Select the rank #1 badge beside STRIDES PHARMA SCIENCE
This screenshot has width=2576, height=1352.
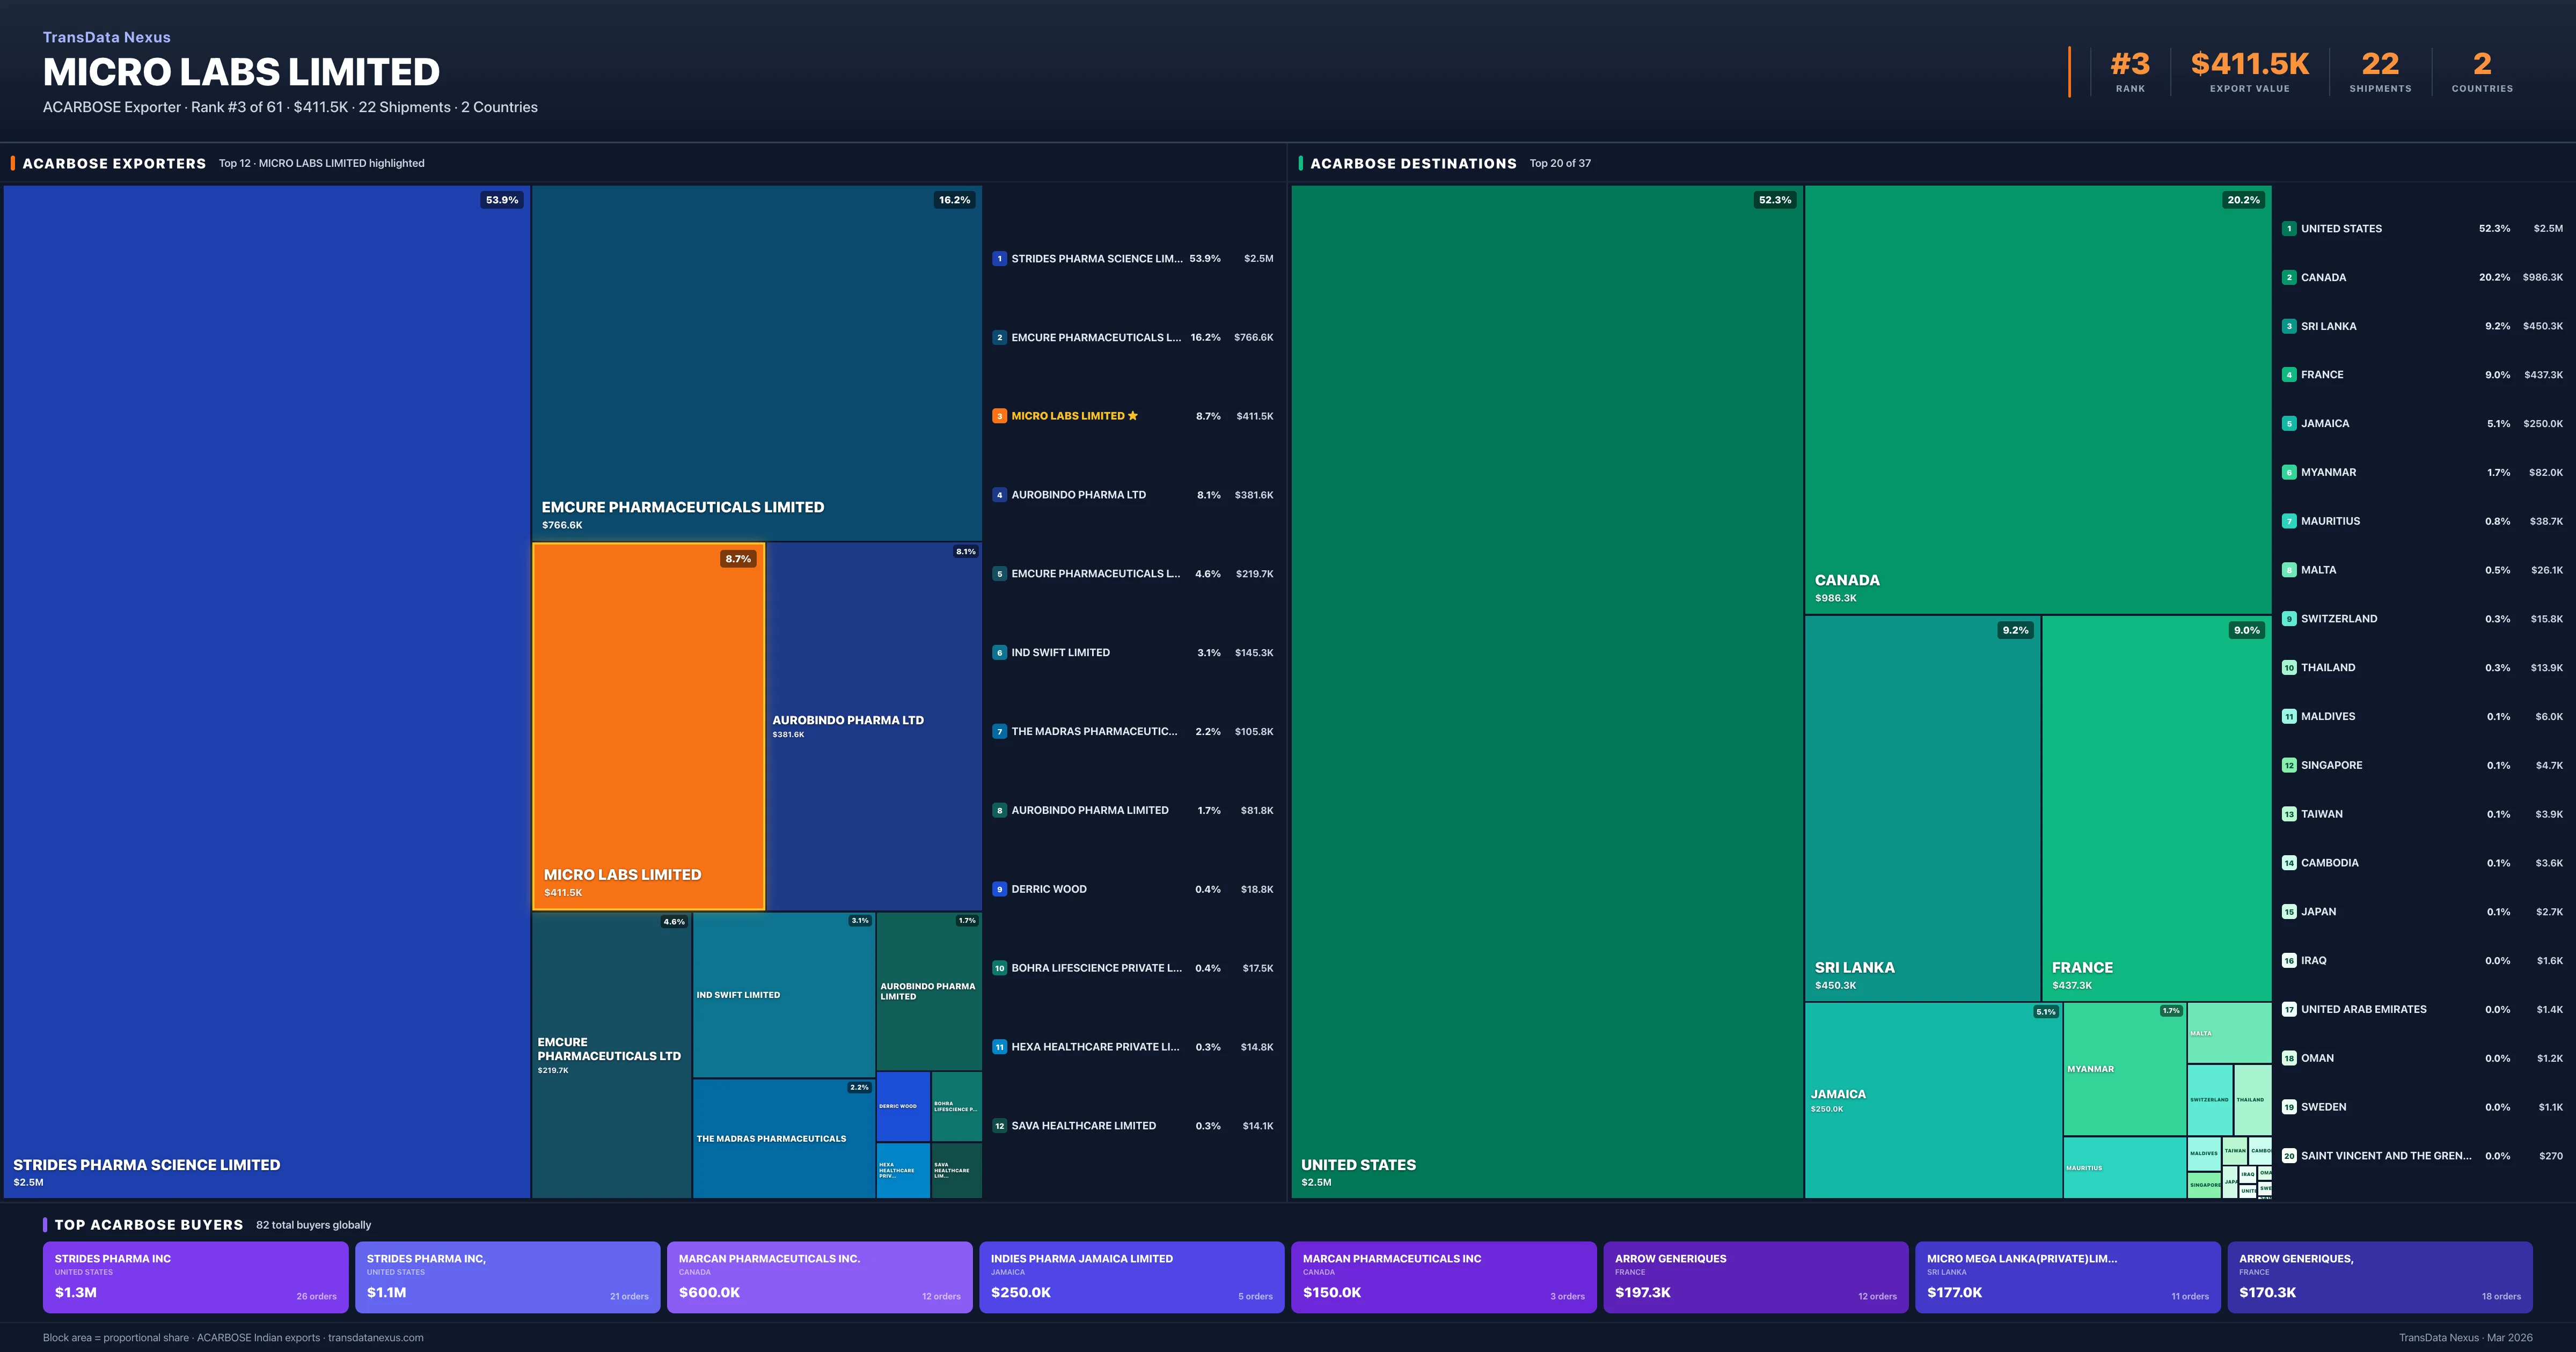click(999, 258)
